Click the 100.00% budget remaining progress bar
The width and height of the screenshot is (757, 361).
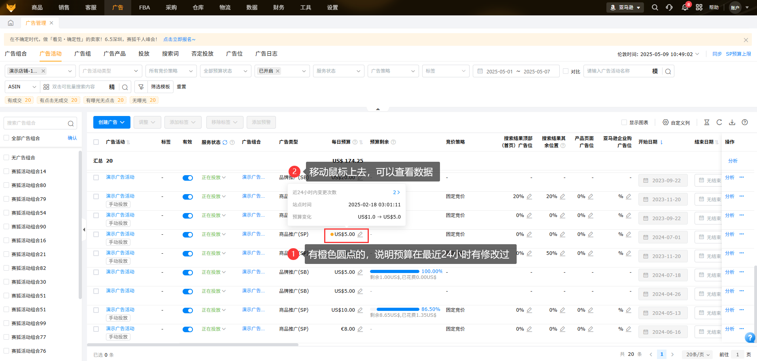(x=394, y=271)
